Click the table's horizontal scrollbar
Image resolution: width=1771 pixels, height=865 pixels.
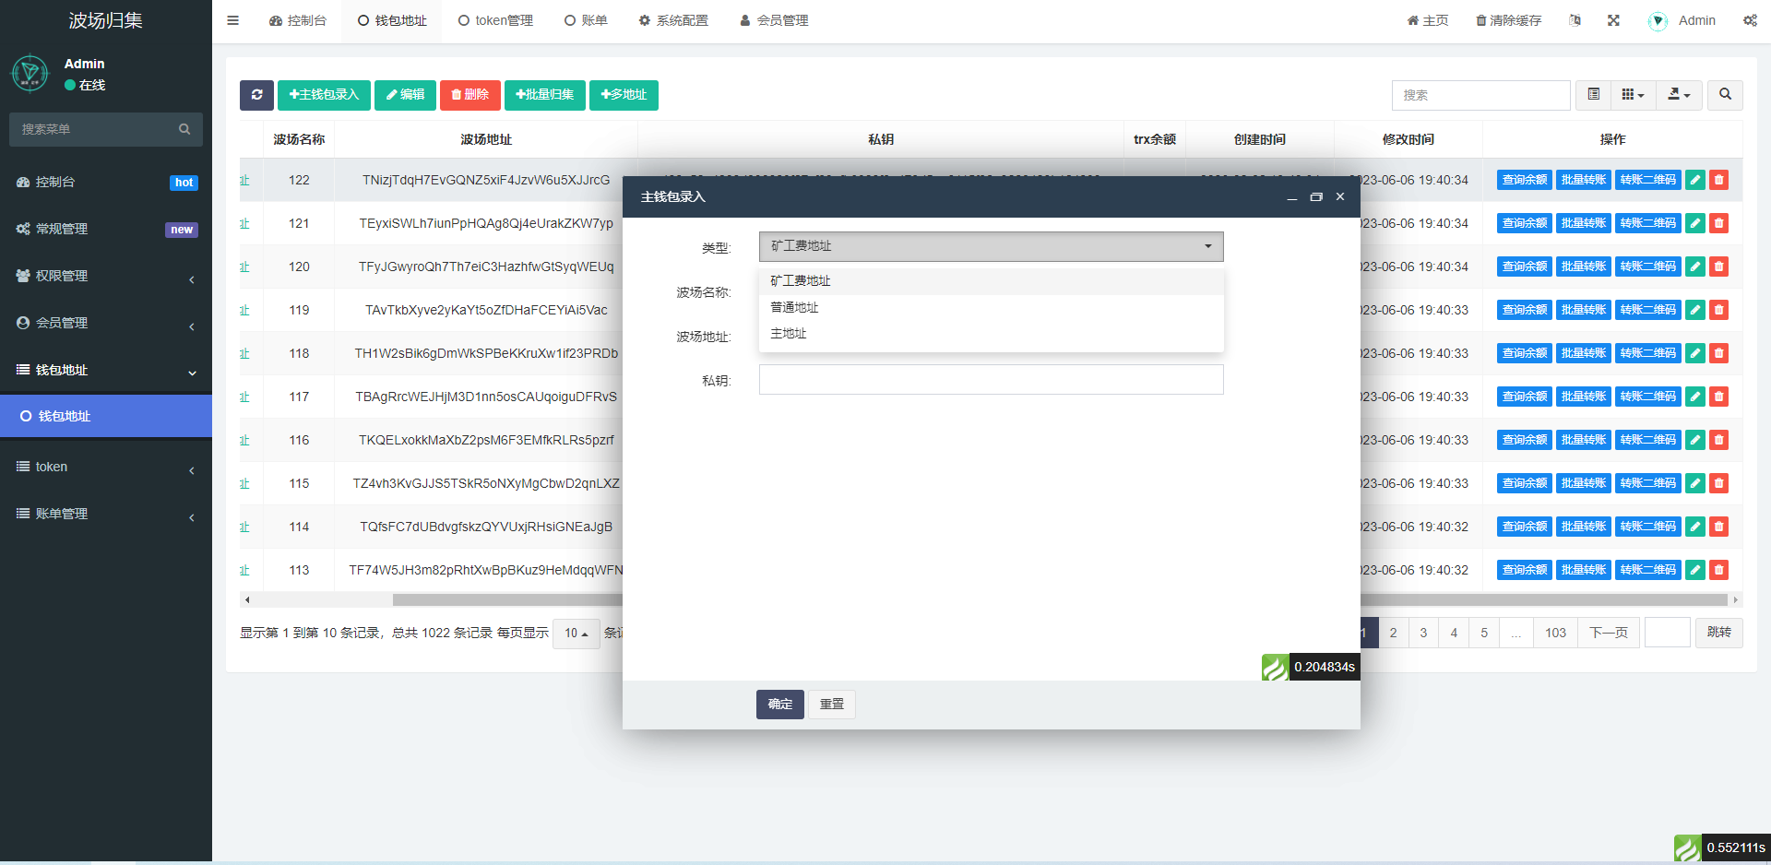pyautogui.click(x=507, y=599)
